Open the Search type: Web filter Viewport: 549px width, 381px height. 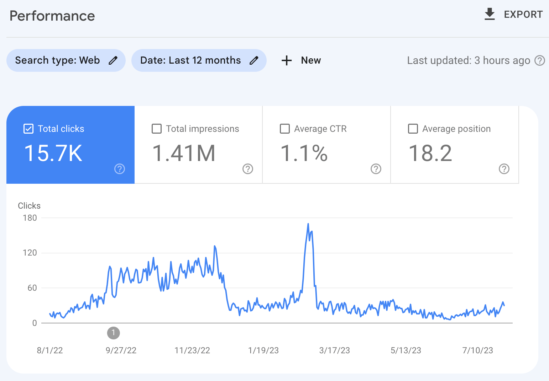(x=57, y=60)
